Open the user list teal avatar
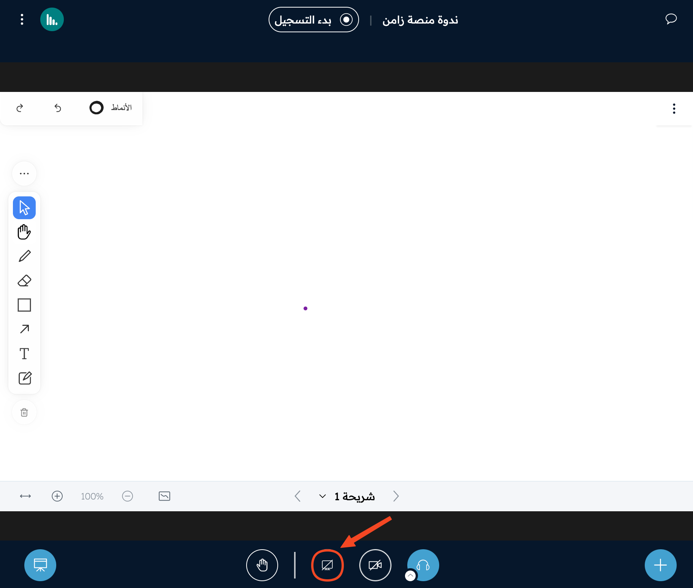Screen dimensions: 693x588 tap(52, 19)
